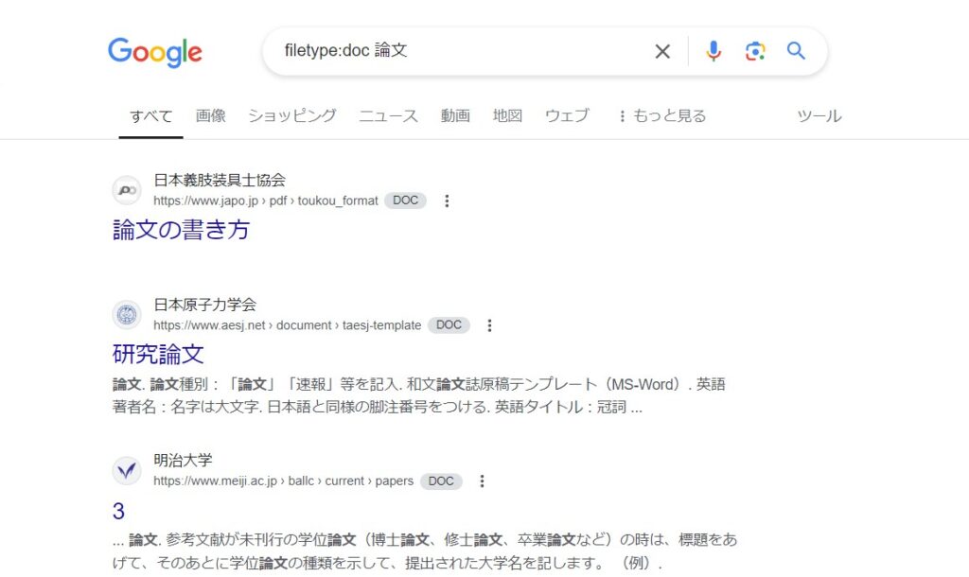Open the 論文の書き方 result link
969x577 pixels.
[181, 230]
